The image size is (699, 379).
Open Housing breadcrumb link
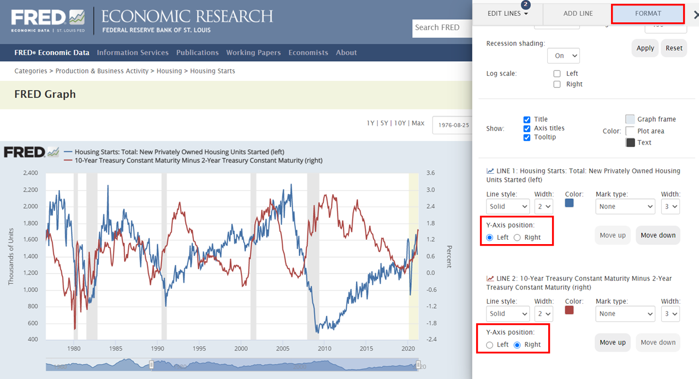(169, 71)
